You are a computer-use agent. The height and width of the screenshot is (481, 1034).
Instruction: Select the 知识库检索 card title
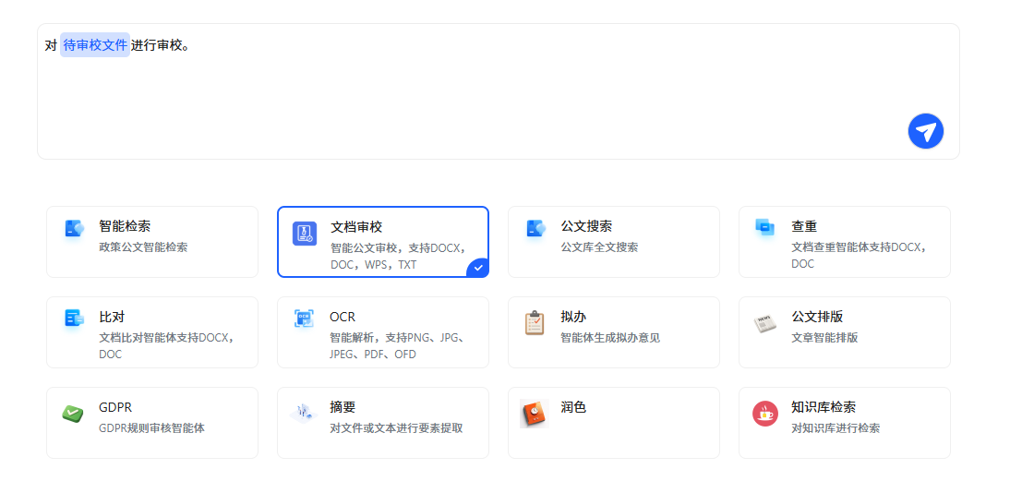pyautogui.click(x=823, y=407)
